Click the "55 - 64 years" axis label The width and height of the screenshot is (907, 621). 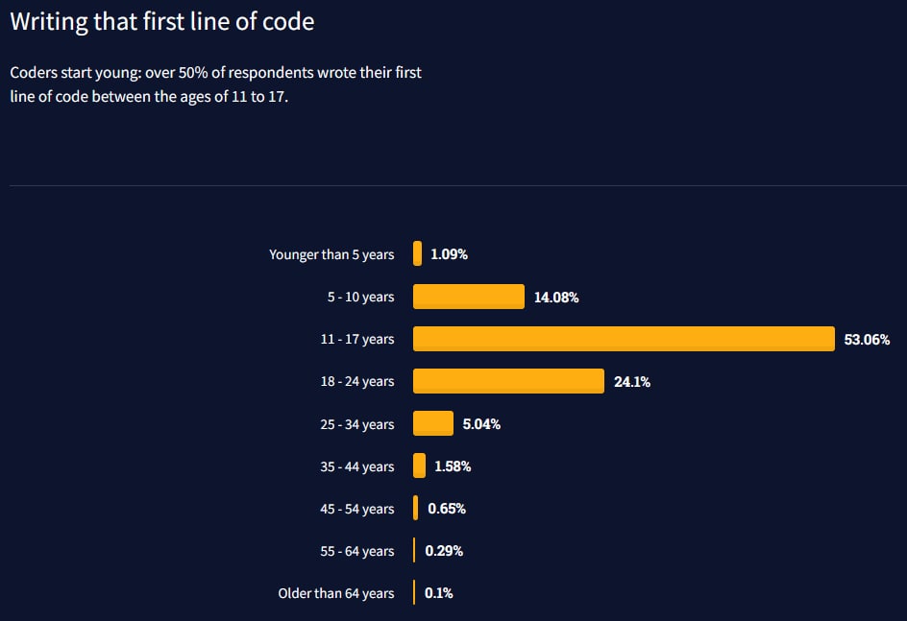356,551
